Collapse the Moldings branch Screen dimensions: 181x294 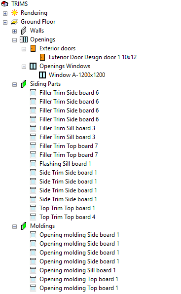tap(14, 227)
